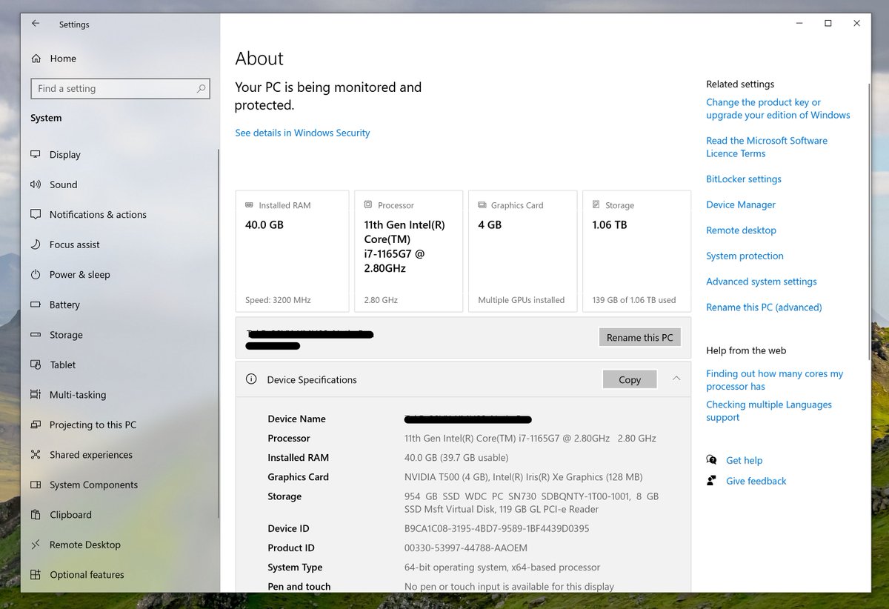Click the sidebar navigation scrollbar
Screen dimensions: 889x609
coord(218,333)
